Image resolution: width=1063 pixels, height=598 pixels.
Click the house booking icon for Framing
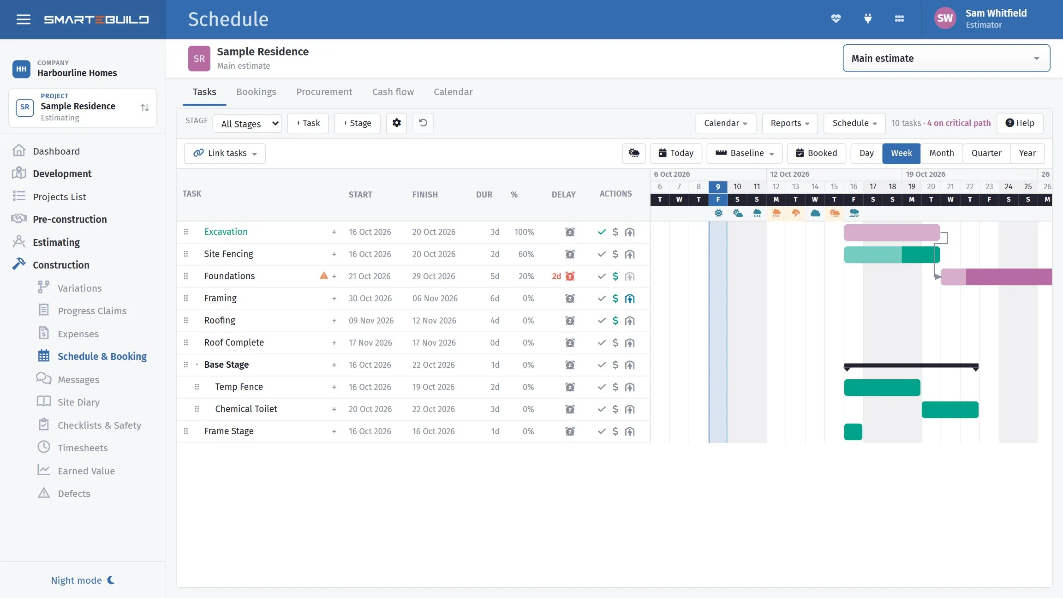point(630,299)
